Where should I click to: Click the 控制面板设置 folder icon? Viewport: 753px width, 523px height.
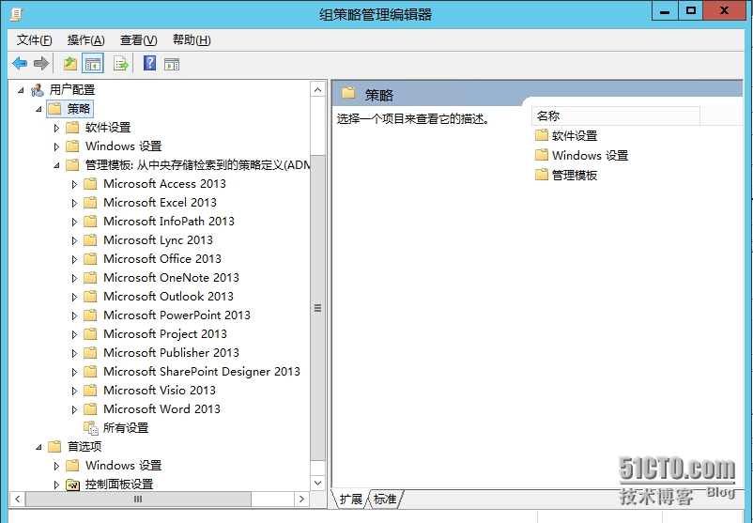(72, 485)
